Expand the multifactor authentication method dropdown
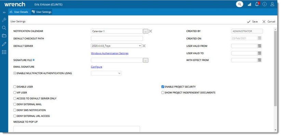 coord(106,73)
